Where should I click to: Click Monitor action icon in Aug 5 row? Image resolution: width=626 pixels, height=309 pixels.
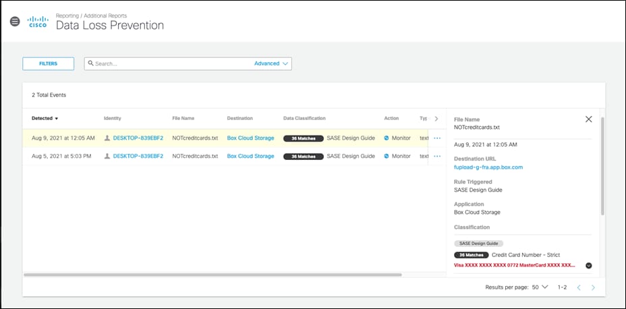pyautogui.click(x=387, y=156)
